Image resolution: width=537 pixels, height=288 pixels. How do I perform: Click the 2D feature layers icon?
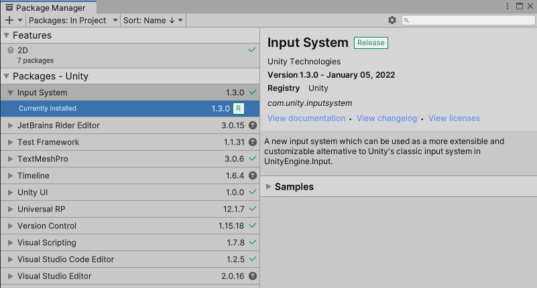pyautogui.click(x=11, y=50)
